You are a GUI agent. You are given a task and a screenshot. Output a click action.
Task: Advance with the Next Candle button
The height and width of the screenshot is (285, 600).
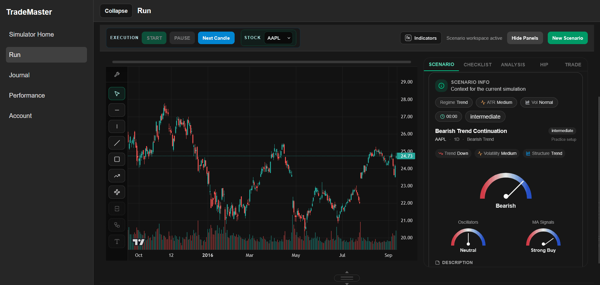(216, 38)
